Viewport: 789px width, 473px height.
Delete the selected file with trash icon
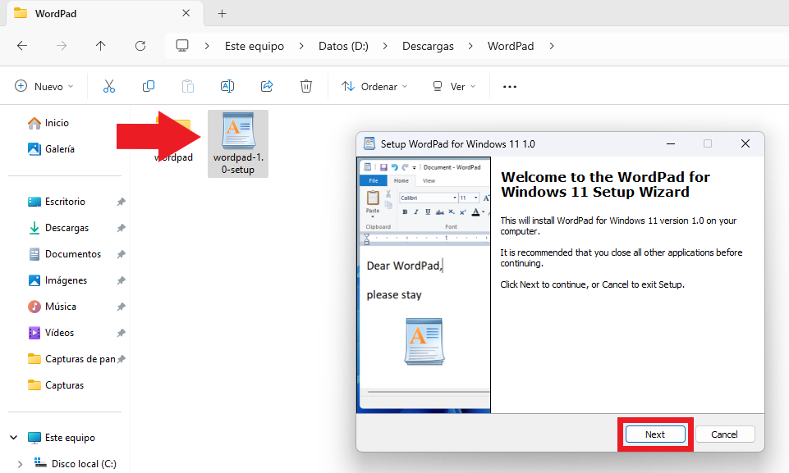306,86
